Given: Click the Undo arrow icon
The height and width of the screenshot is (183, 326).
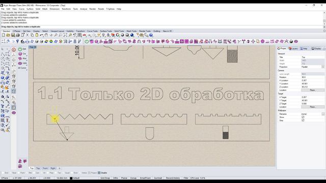Looking at the screenshot, I should point(42,35).
